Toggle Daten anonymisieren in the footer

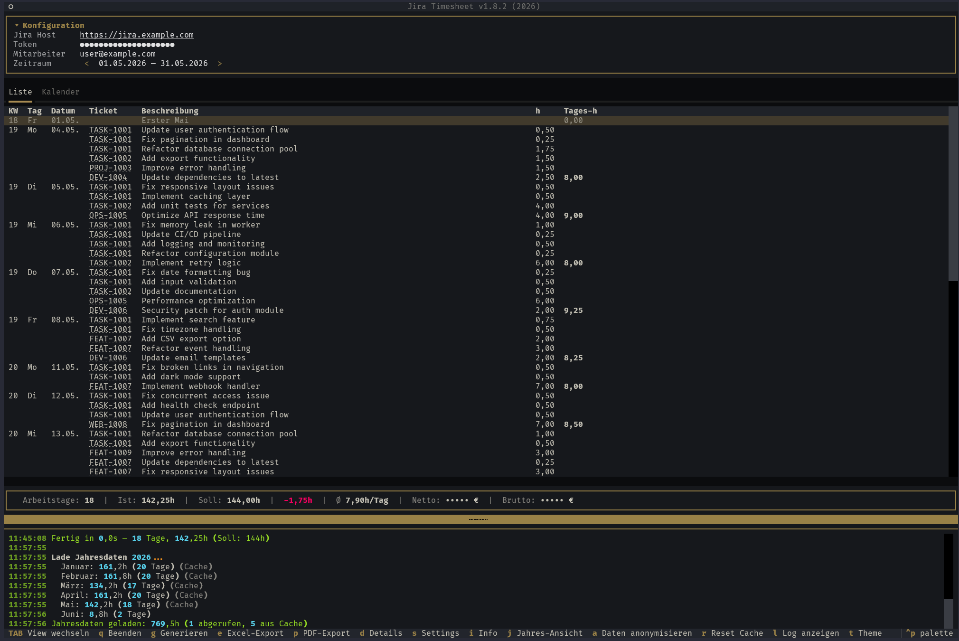pos(642,633)
